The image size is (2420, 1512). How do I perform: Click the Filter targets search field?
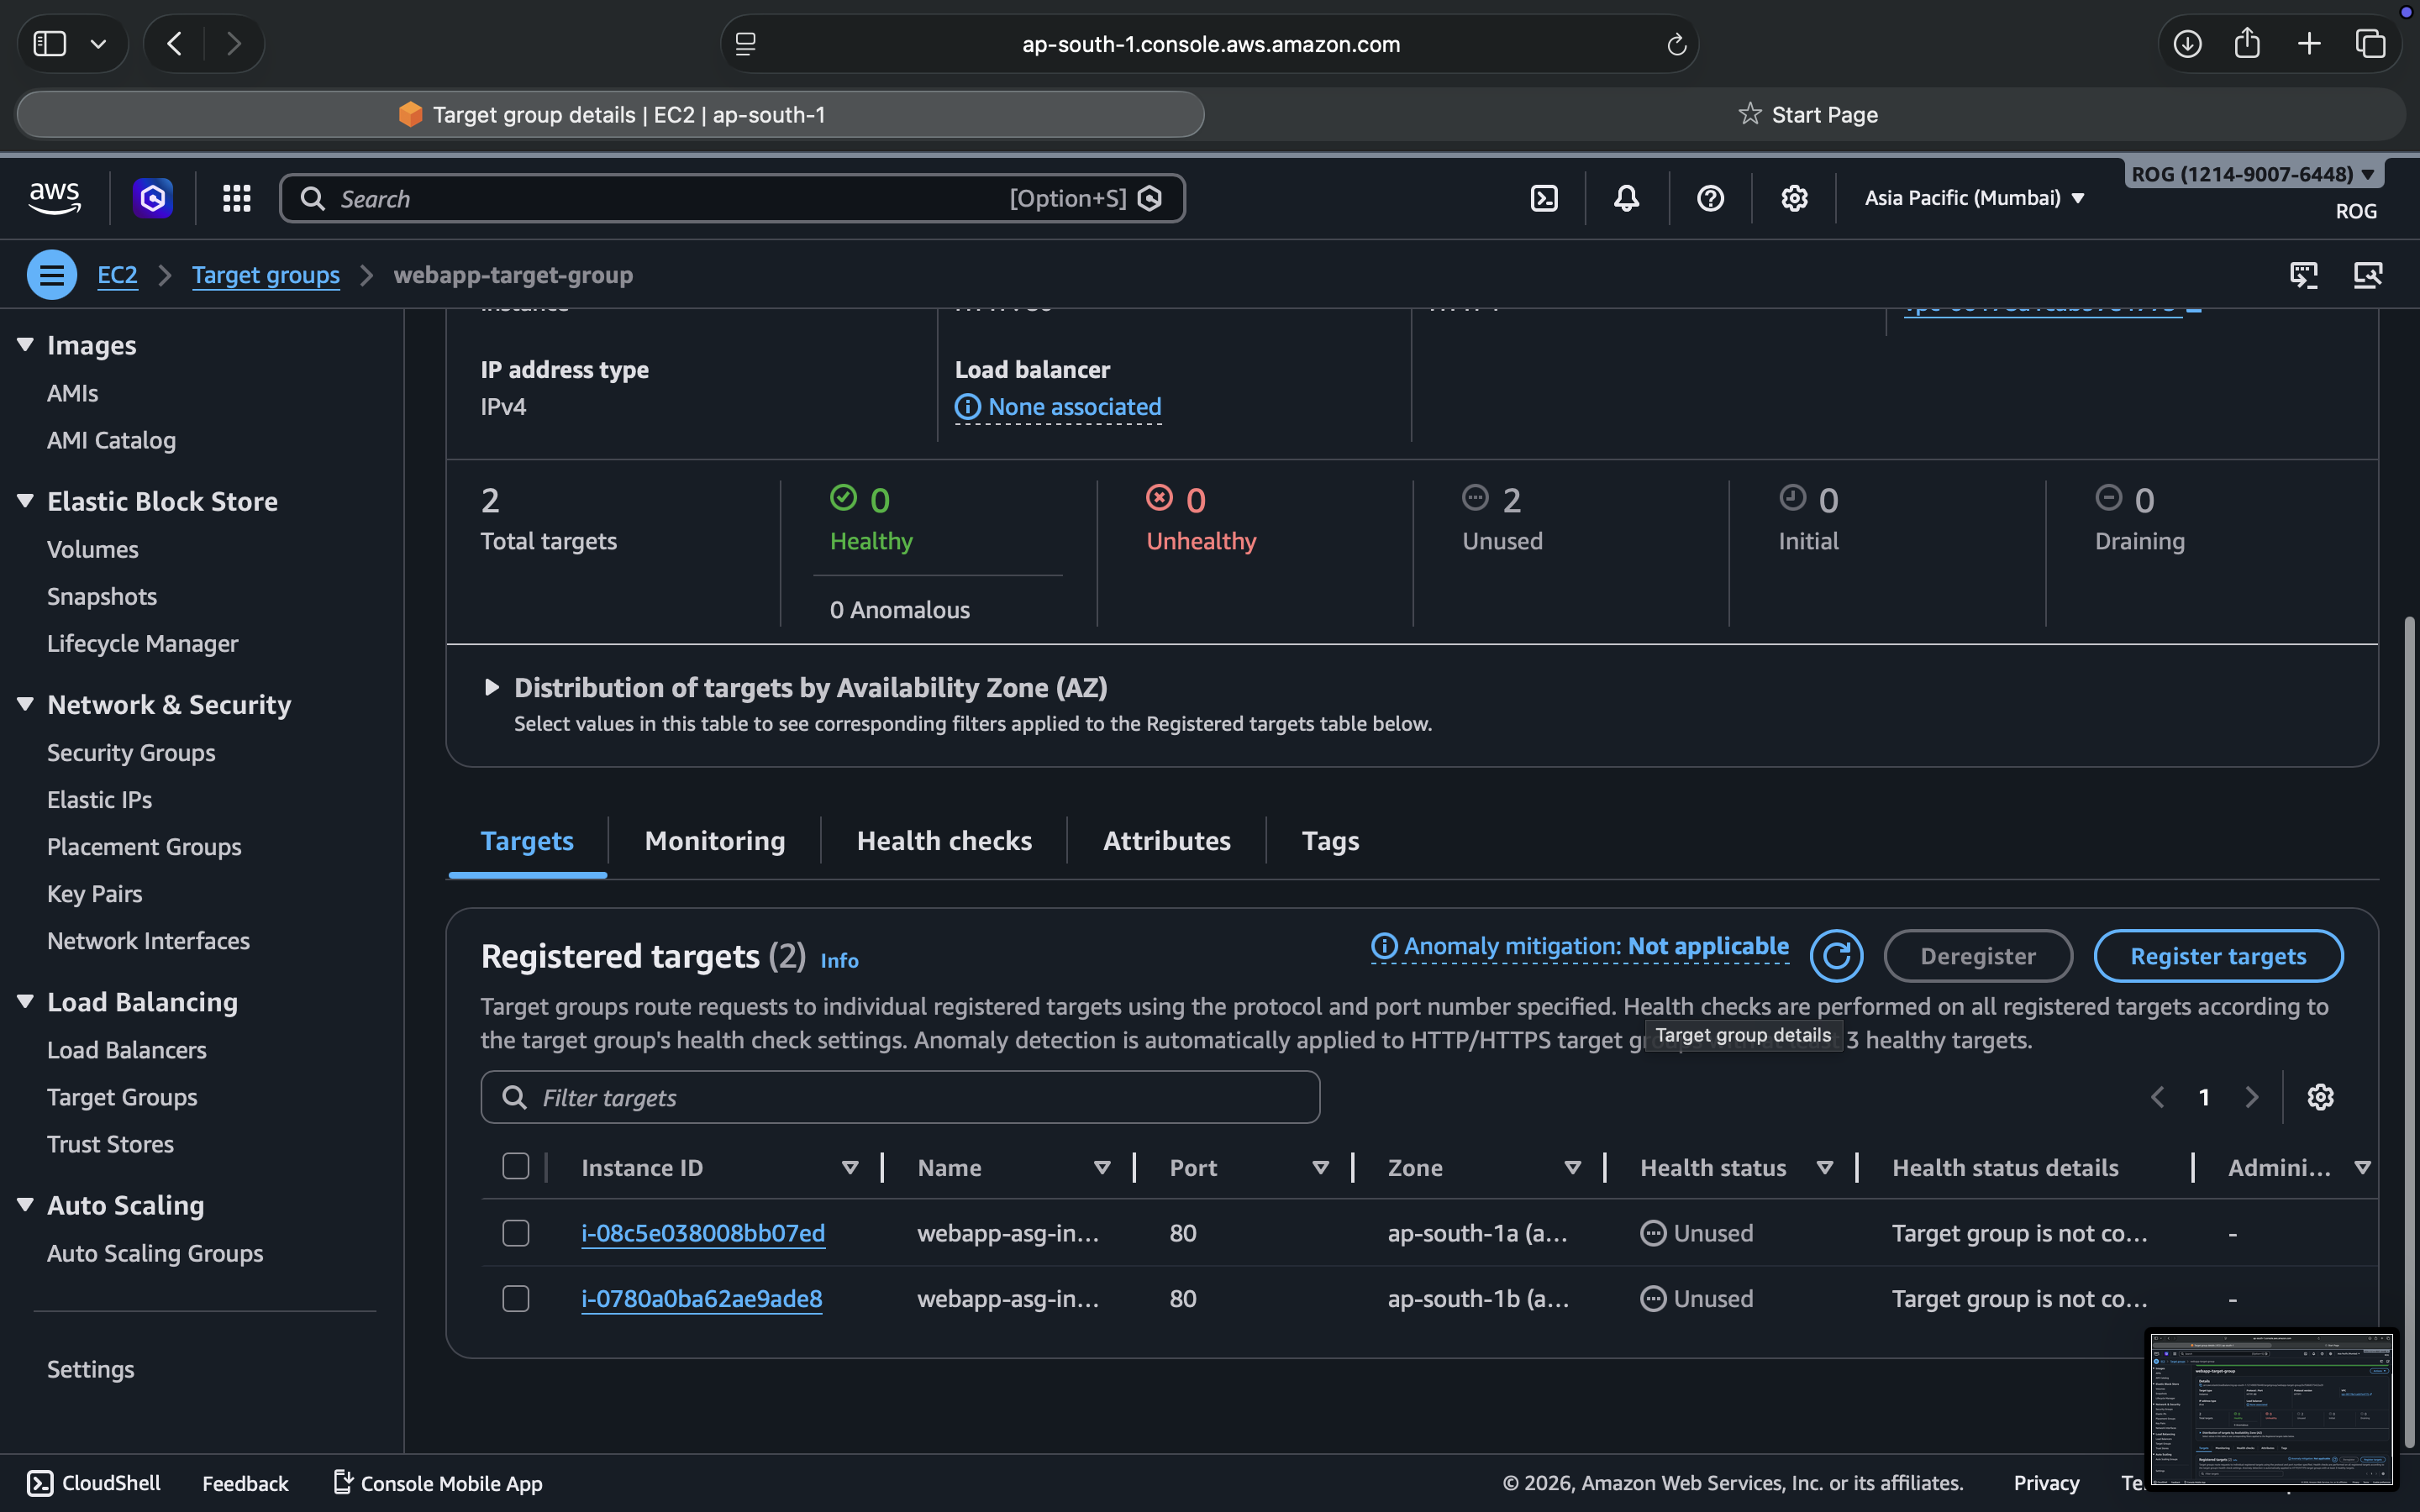click(900, 1097)
